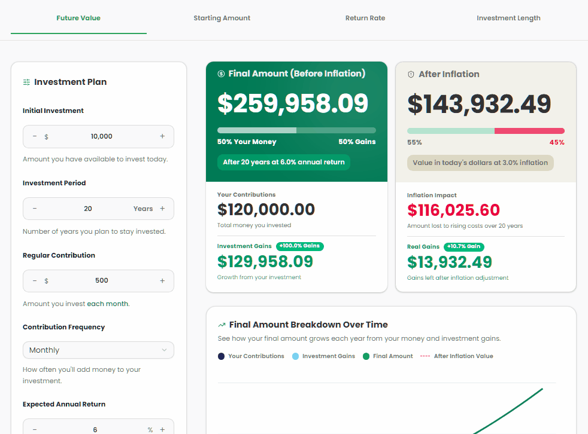
Task: Decrease Expected Annual Return with minus
Action: coord(35,429)
